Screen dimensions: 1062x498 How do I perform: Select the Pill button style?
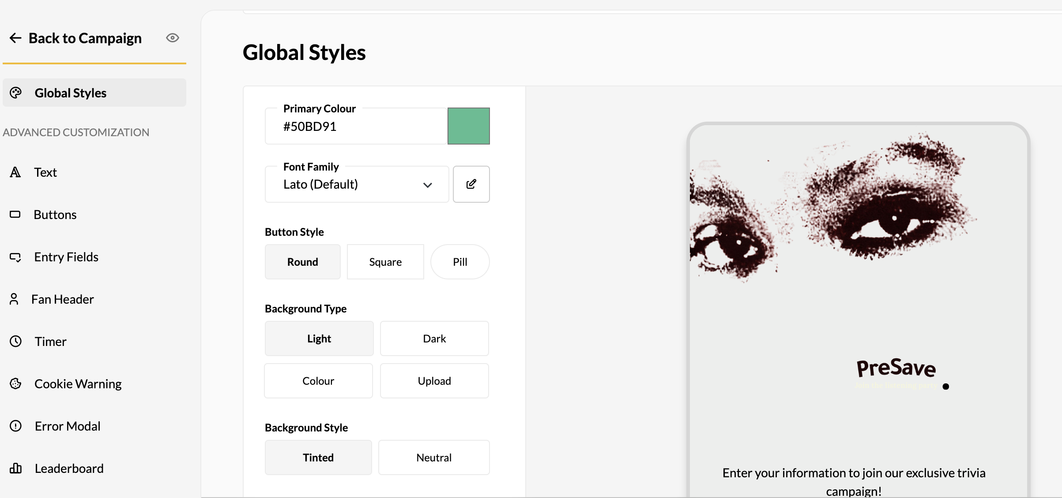click(x=460, y=262)
